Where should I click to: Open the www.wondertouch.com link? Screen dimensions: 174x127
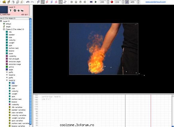tap(155, 2)
